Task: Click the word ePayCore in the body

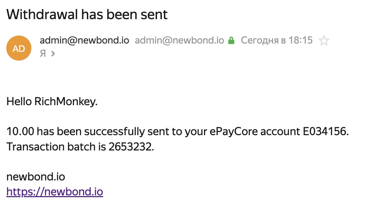Action: click(234, 131)
